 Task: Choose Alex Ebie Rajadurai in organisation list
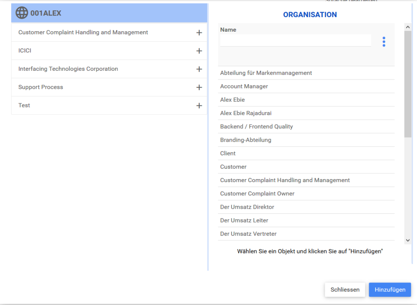point(246,113)
